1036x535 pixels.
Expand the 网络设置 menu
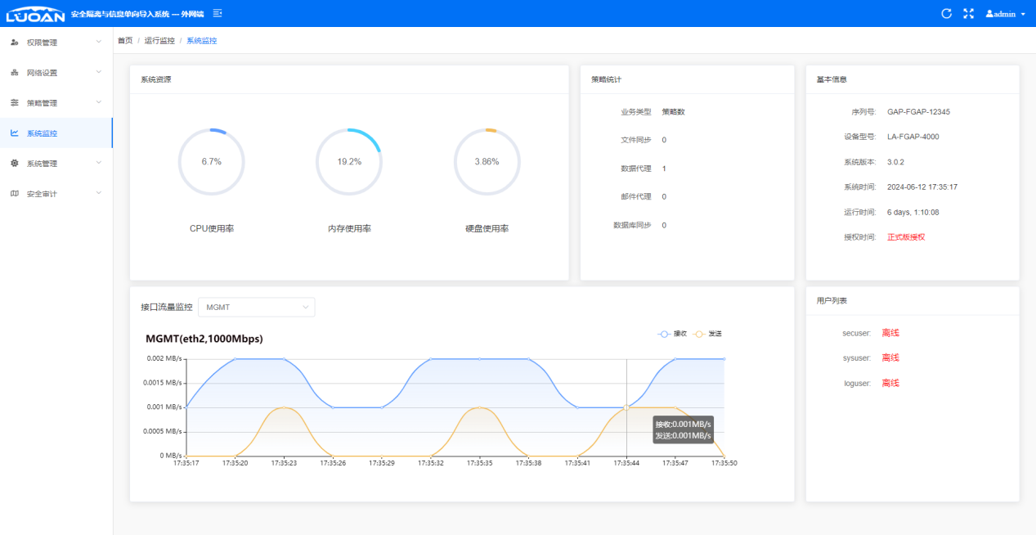[x=56, y=72]
